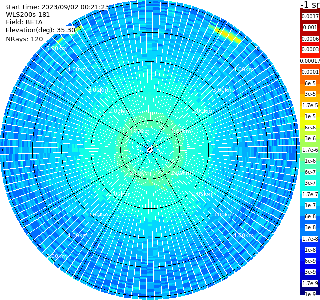Click the 0.0006 colorbar tick label
320x300 pixels.
click(310, 39)
